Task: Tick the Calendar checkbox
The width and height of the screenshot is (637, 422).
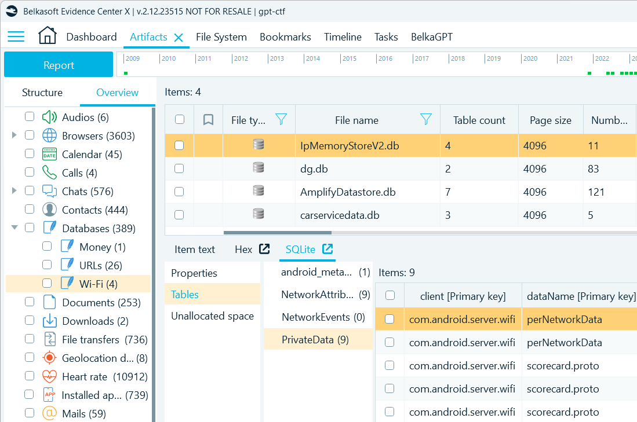Action: (29, 153)
